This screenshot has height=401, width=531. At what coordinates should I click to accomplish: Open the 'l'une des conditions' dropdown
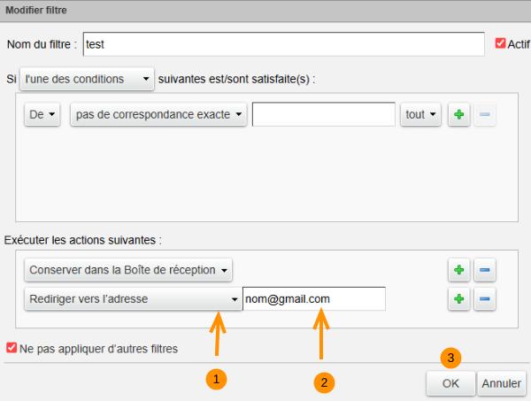click(x=87, y=79)
